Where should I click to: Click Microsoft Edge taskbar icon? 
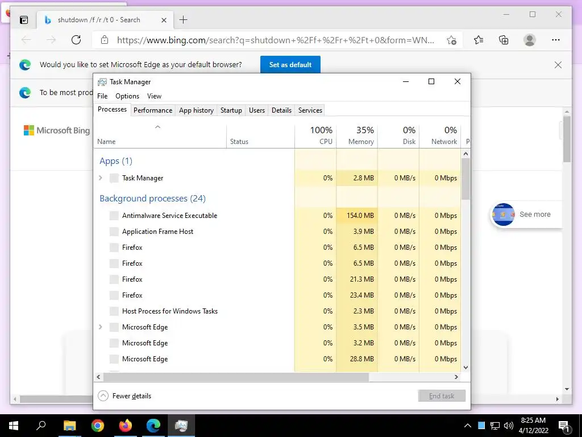(153, 426)
